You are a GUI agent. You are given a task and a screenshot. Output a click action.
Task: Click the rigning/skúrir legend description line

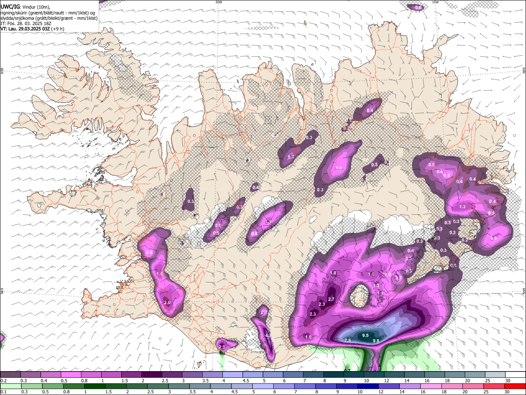(x=48, y=12)
